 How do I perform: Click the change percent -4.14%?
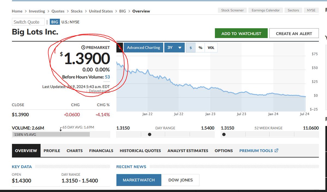point(103,115)
